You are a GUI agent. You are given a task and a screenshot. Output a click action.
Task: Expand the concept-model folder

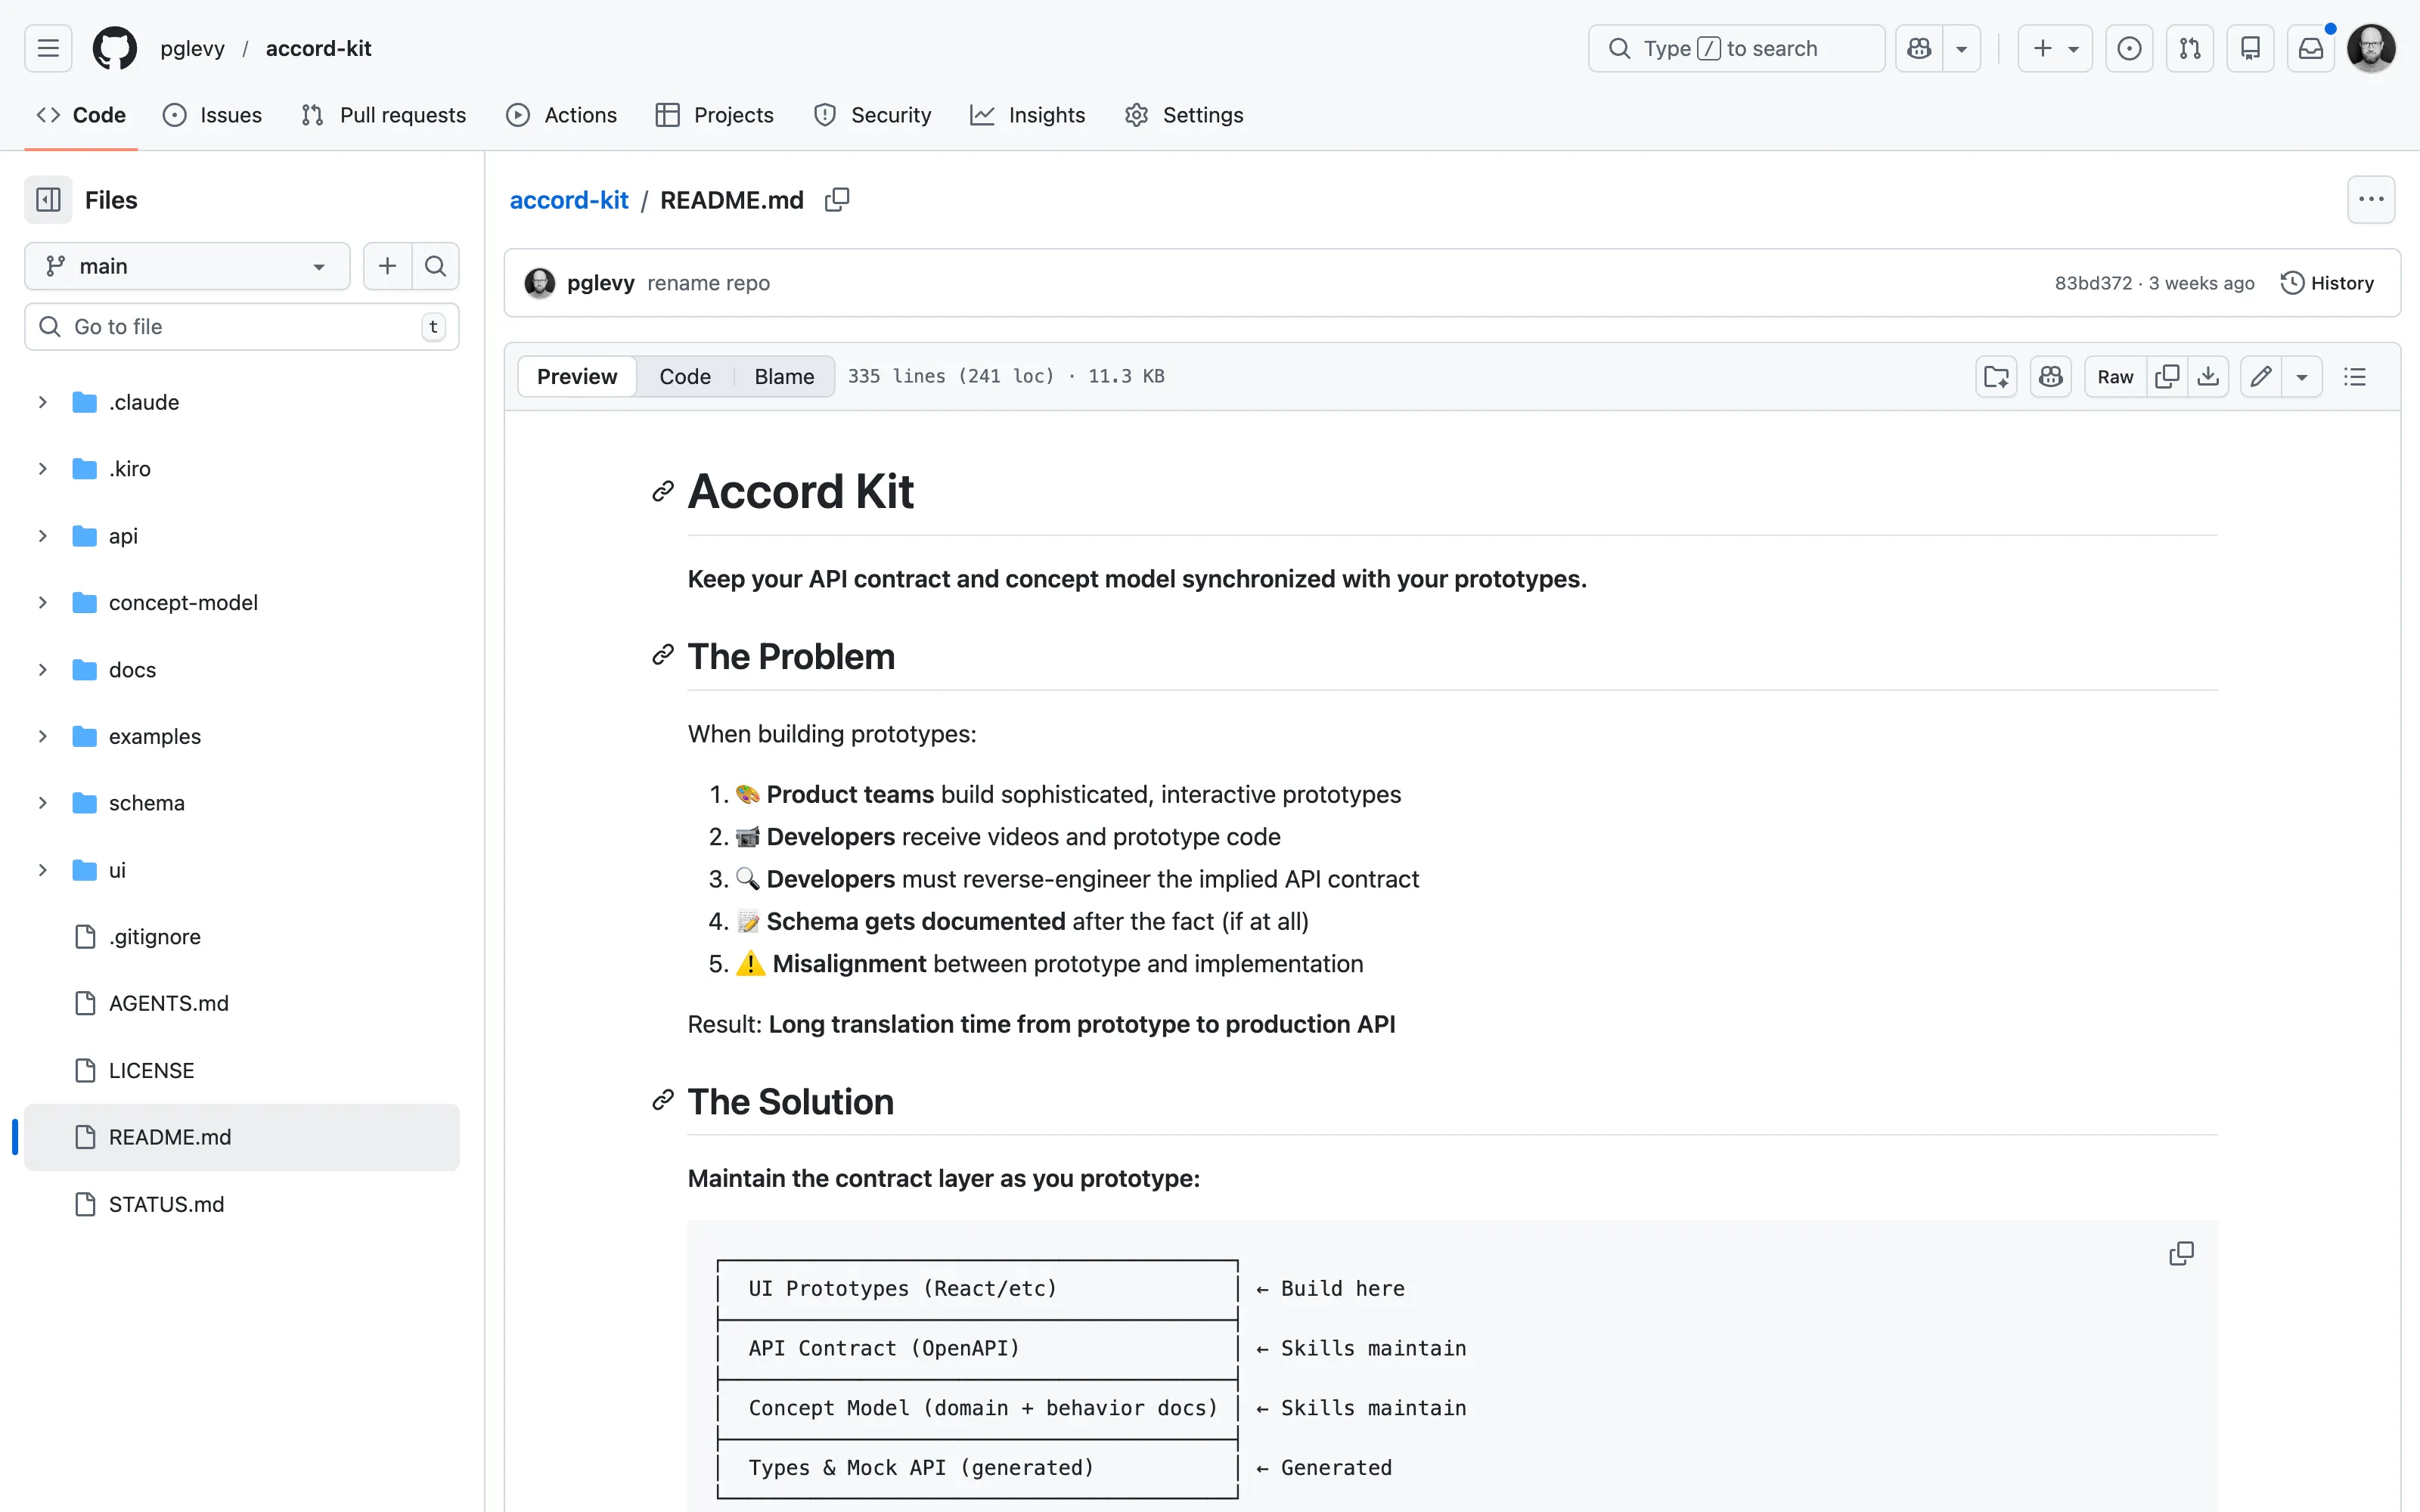(x=42, y=603)
